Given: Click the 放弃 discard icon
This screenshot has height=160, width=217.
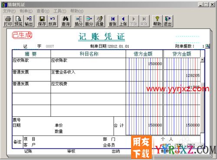Looking at the screenshot, I should click(53, 21).
